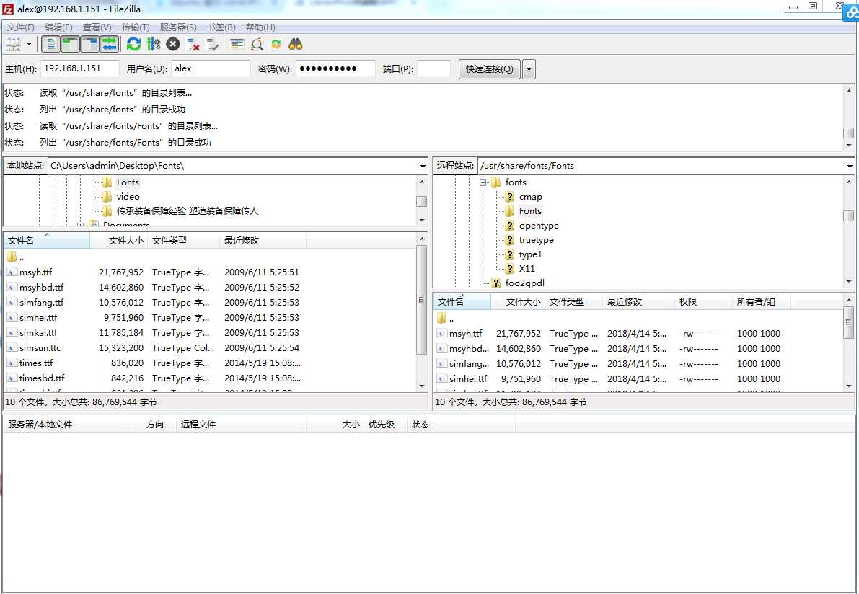The image size is (859, 594).
Task: Sort local list by 文件名 column
Action: click(47, 240)
